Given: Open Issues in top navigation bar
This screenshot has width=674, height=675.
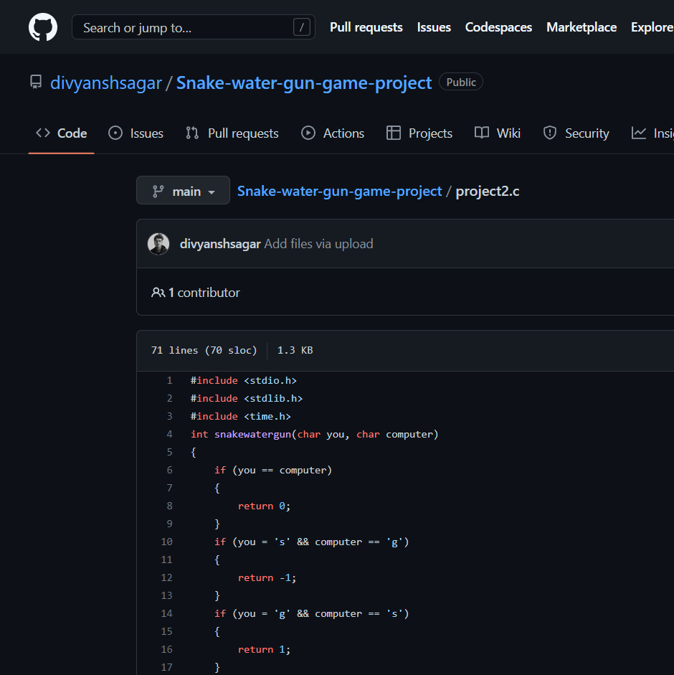Looking at the screenshot, I should click(434, 27).
